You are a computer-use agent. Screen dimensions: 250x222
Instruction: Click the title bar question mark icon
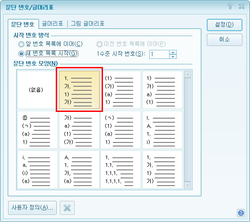point(230,6)
